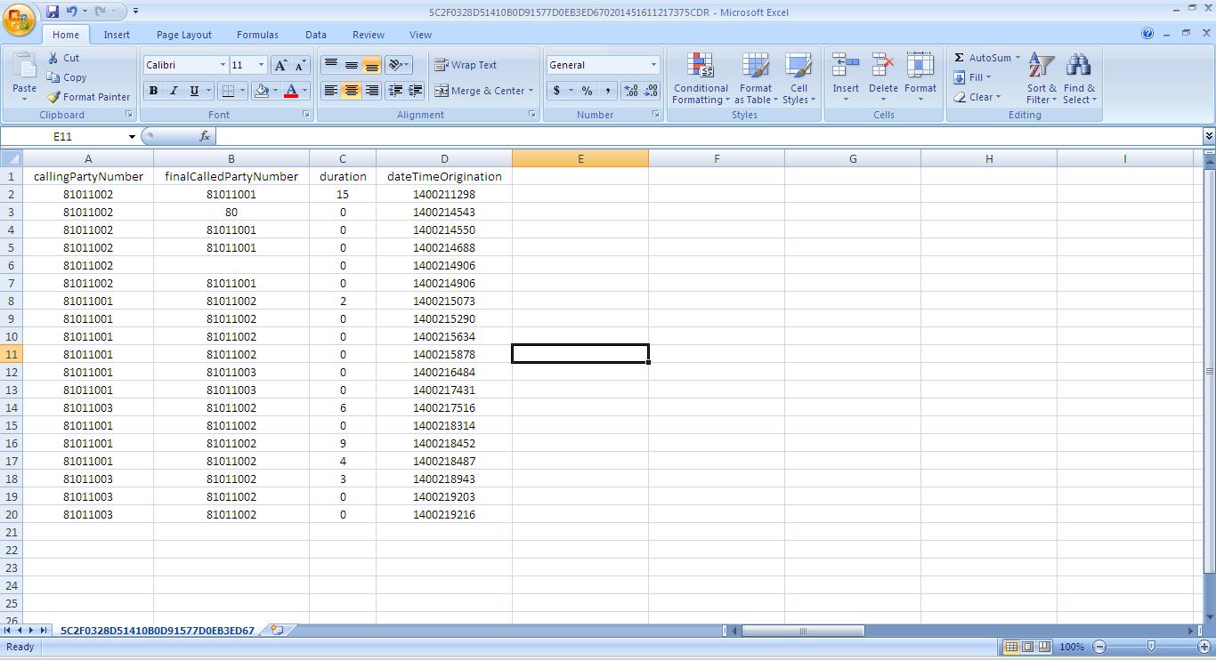This screenshot has width=1216, height=660.
Task: Toggle italic formatting
Action: [x=174, y=91]
